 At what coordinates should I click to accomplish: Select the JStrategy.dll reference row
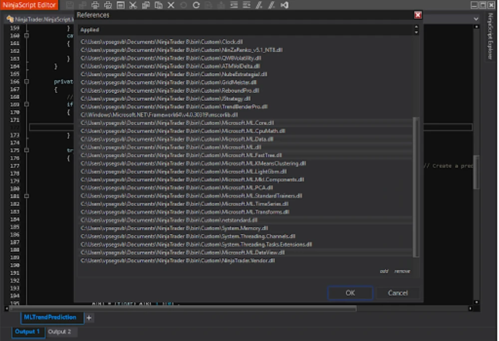(245, 99)
